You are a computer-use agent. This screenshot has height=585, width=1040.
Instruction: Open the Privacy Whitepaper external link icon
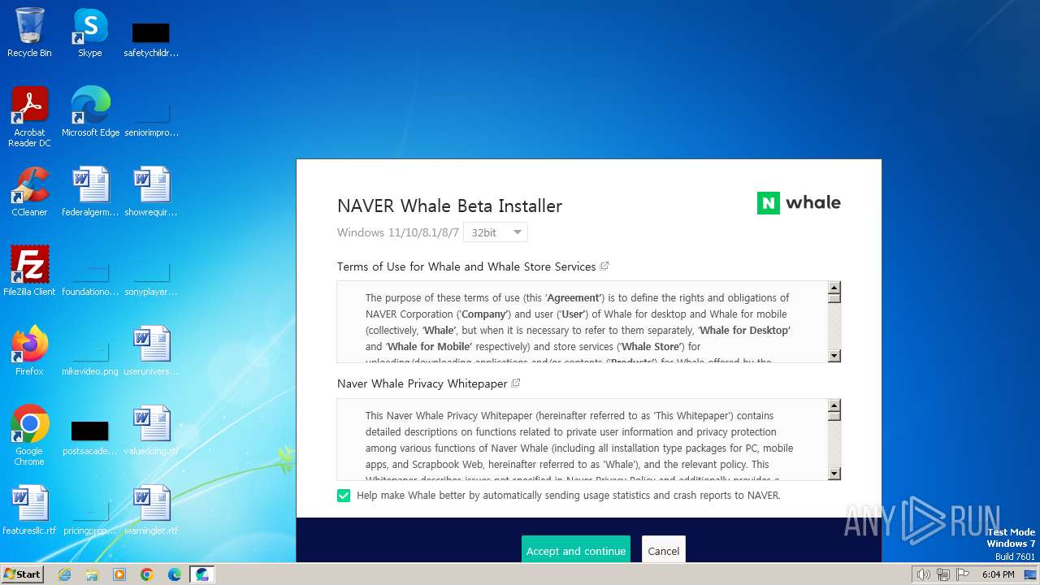coord(516,383)
